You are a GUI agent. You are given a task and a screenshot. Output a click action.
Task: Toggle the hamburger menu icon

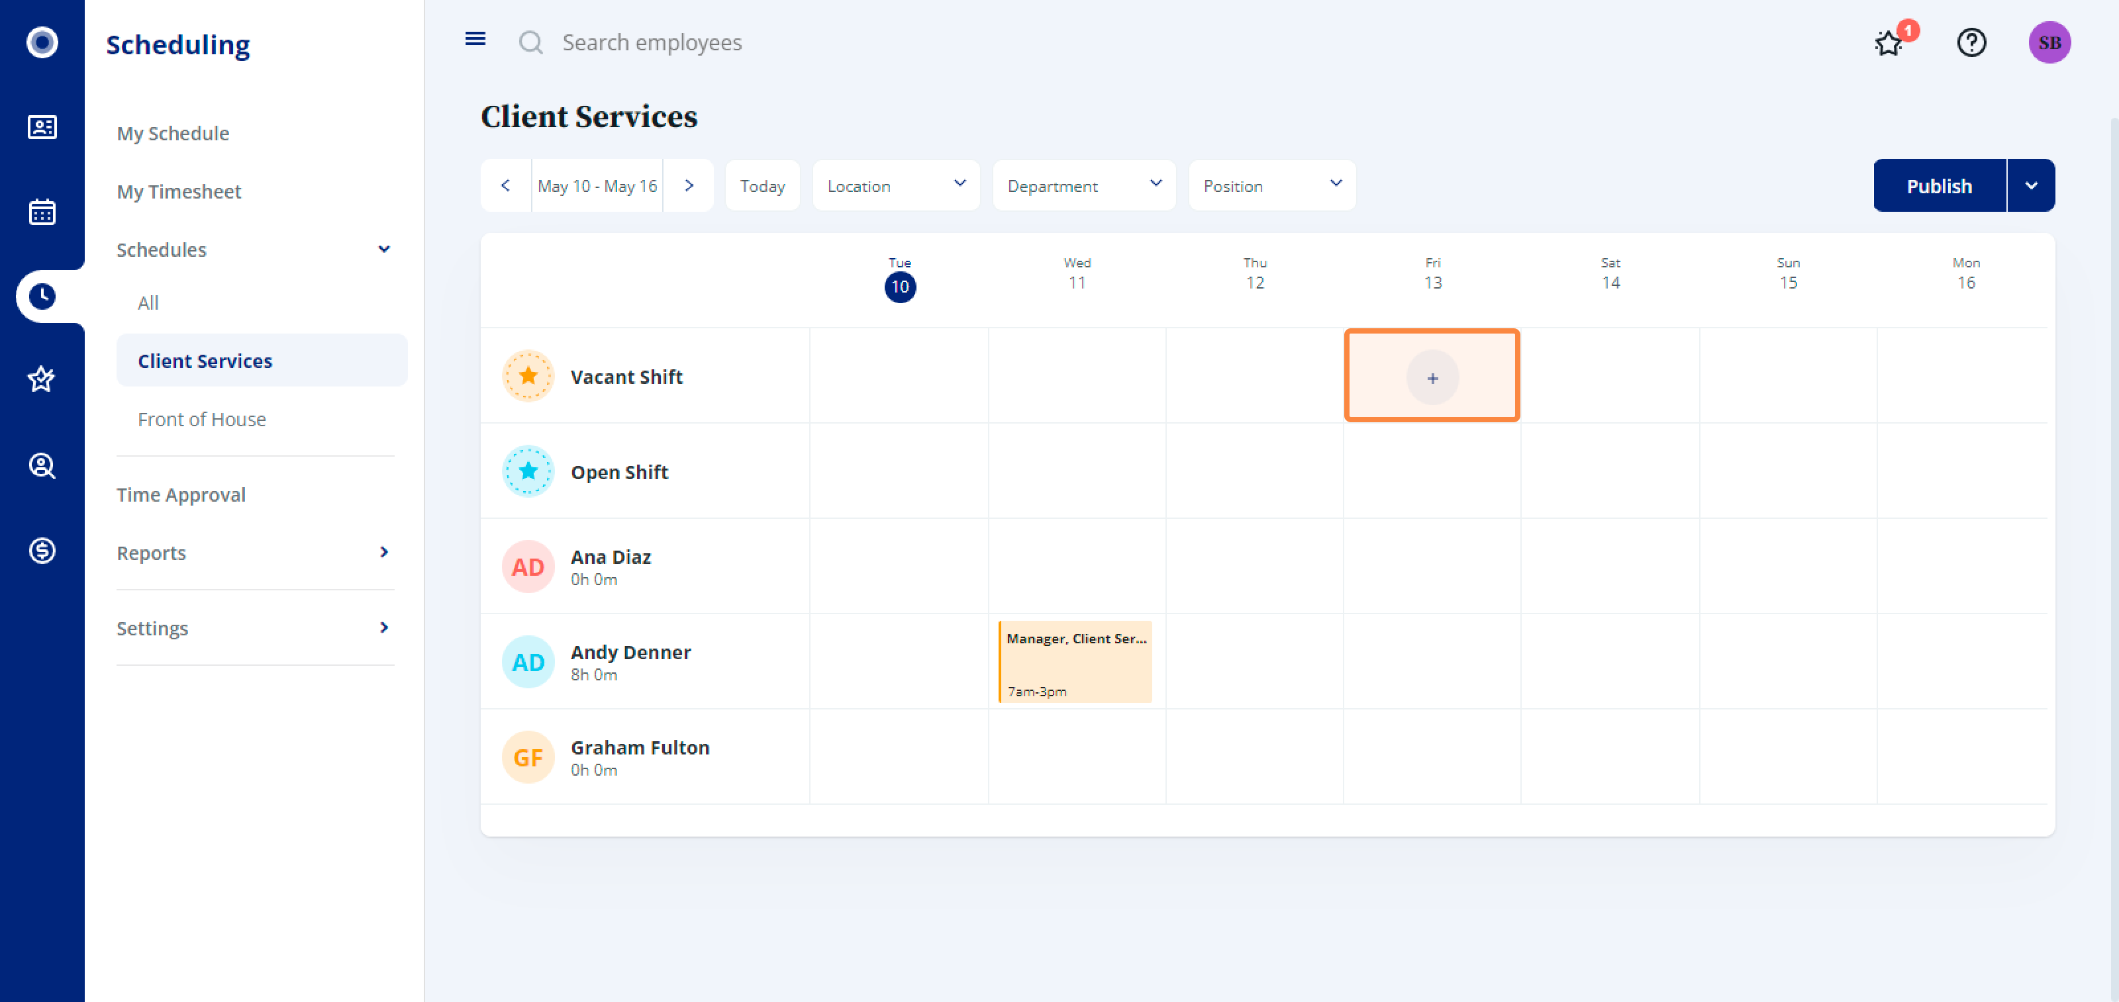475,40
